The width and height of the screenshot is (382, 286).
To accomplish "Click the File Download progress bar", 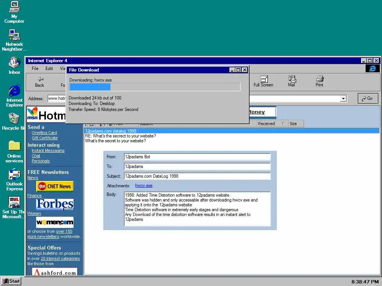I will 155,87.
